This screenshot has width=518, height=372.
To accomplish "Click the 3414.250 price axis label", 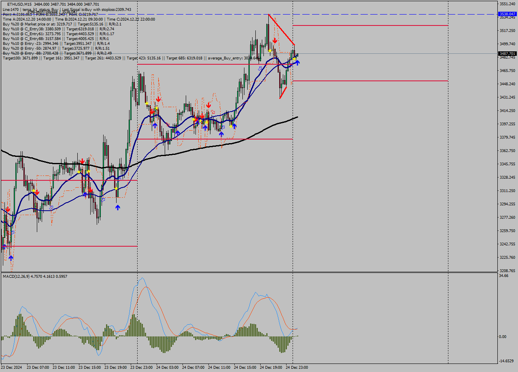I will 507,110.
